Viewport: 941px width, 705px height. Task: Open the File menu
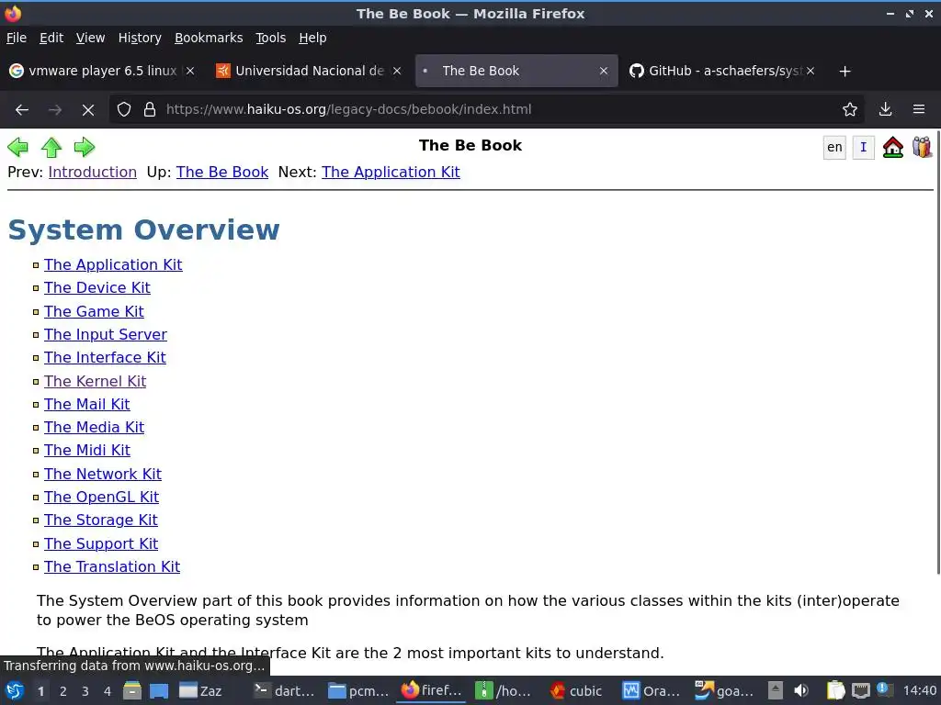[x=17, y=38]
